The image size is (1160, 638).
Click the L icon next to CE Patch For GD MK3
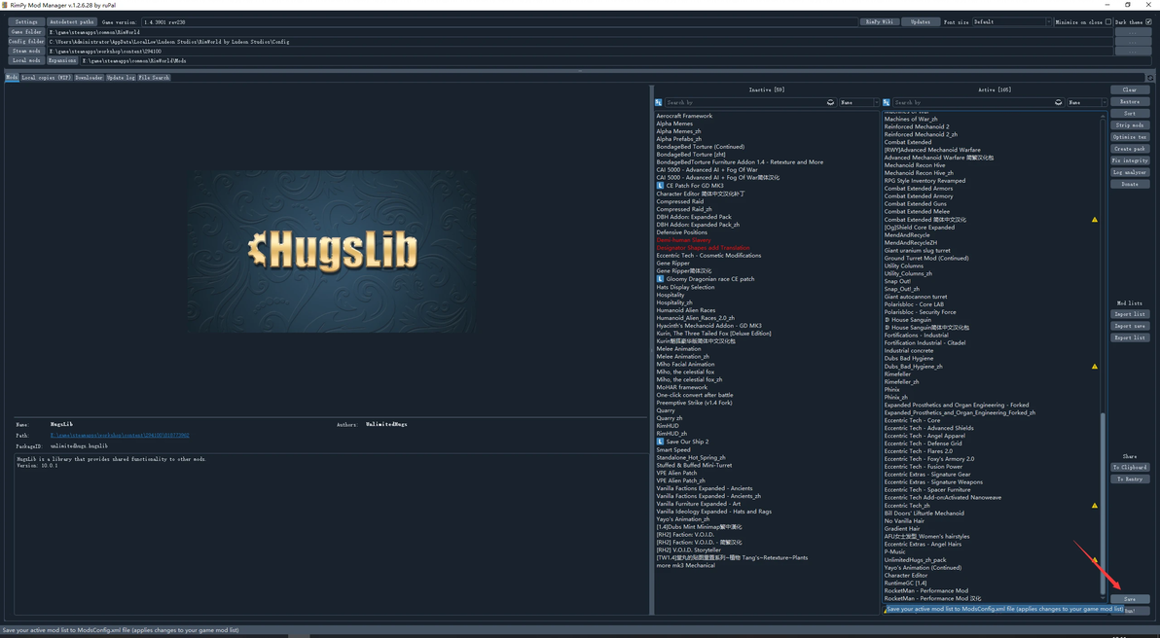click(x=660, y=186)
